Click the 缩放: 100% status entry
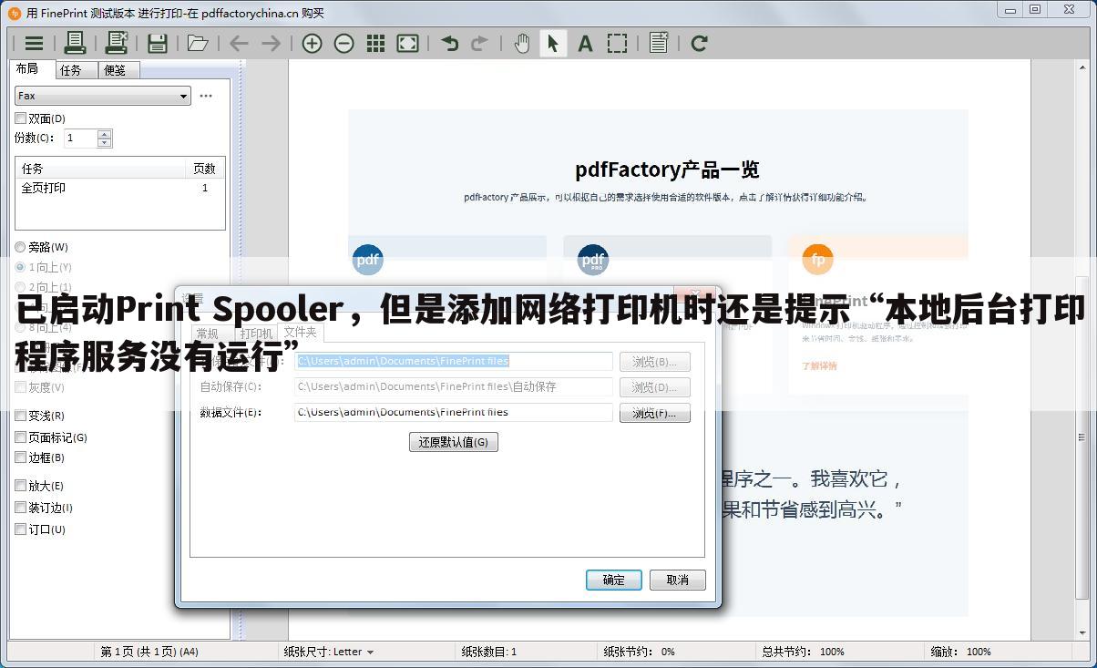This screenshot has width=1097, height=668. coord(961,653)
